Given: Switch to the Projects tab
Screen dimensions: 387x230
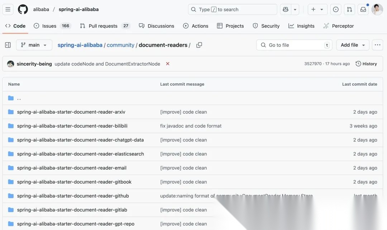Looking at the screenshot, I should pos(230,26).
